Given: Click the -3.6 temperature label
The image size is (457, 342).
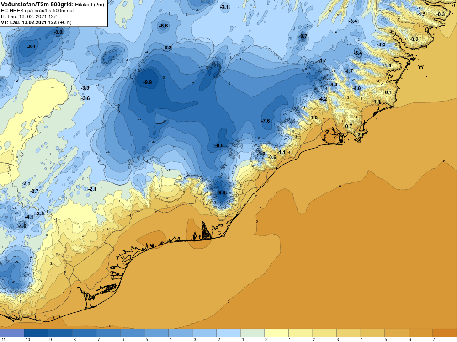Looking at the screenshot, I should (85, 98).
